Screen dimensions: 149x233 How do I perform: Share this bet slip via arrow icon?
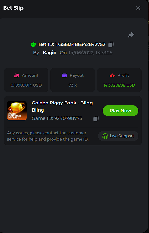tap(131, 35)
